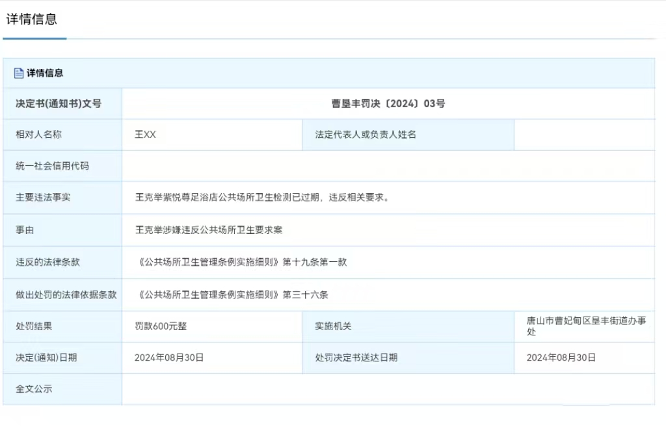The width and height of the screenshot is (666, 427).
Task: Select the 第十九条第一款 regulation text
Action: click(x=242, y=263)
